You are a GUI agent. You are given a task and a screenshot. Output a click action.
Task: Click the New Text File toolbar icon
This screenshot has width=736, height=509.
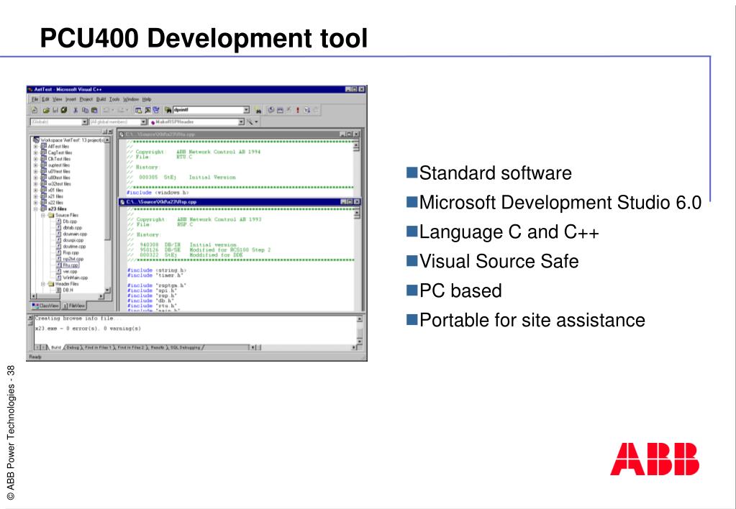(x=35, y=110)
